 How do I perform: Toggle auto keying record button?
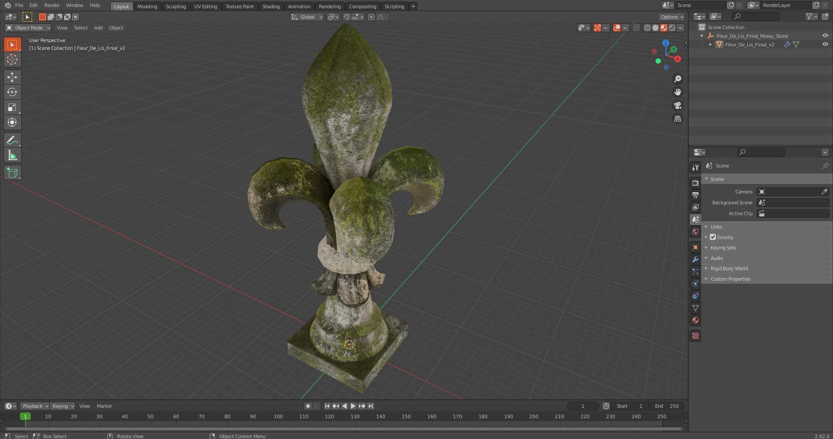[x=308, y=406]
